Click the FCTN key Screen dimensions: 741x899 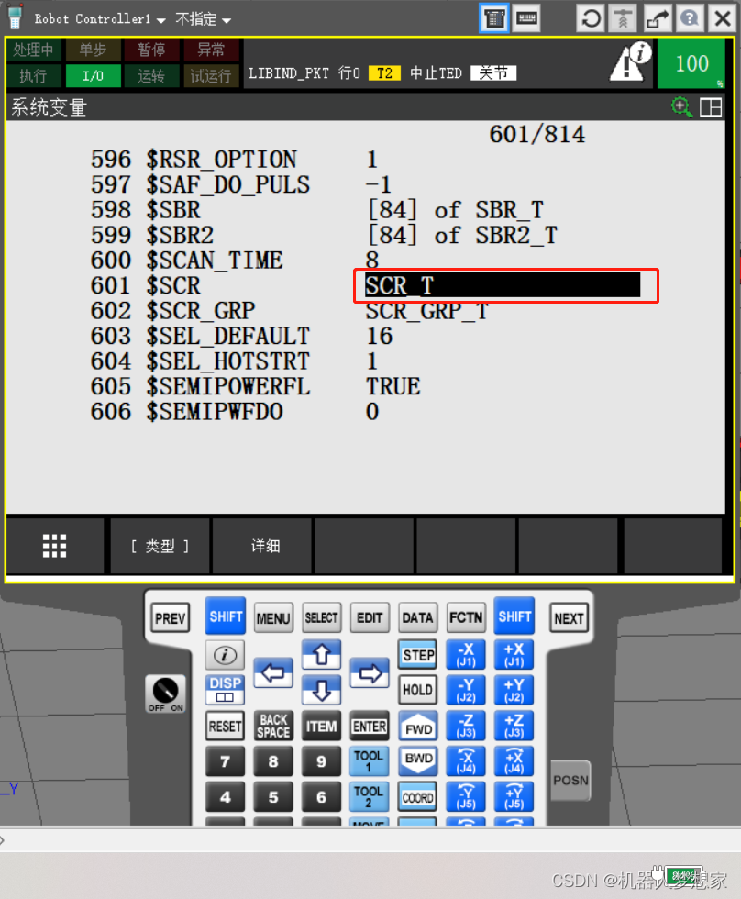(466, 617)
